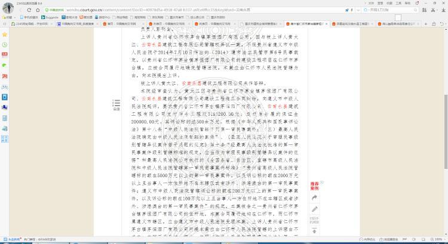Screen dimensions: 448x244
Task: Open the 新闻大全 bookmark
Action: [x=69, y=17]
